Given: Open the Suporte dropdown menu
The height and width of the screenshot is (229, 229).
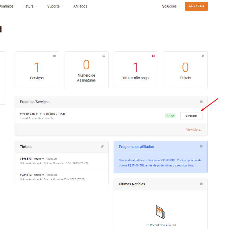Looking at the screenshot, I should point(55,6).
